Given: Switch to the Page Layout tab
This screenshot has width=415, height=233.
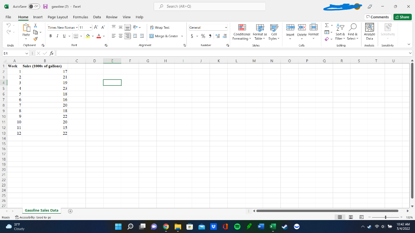Looking at the screenshot, I should pos(58,17).
